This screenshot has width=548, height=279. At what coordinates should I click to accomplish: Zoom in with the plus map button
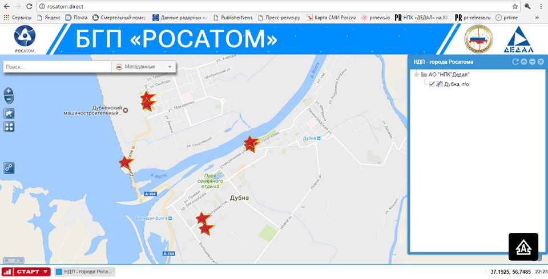[9, 92]
